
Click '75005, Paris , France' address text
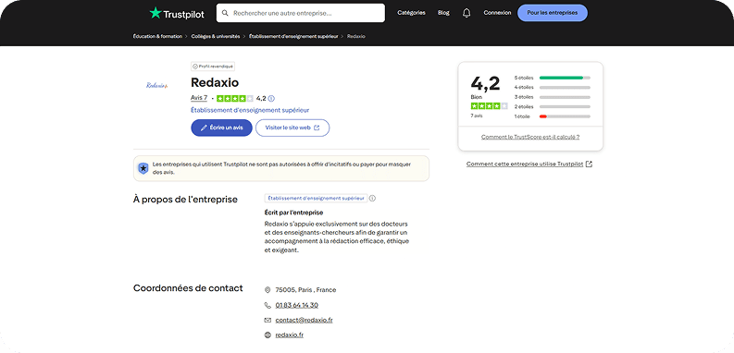point(305,290)
